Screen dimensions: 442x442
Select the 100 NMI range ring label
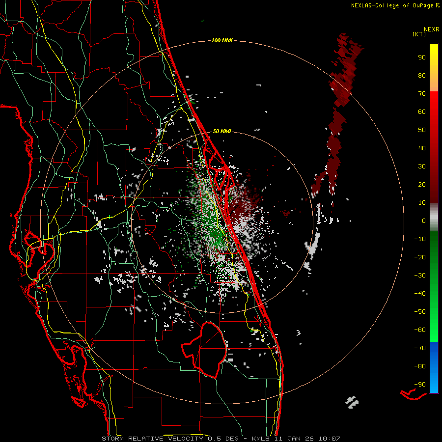222,41
